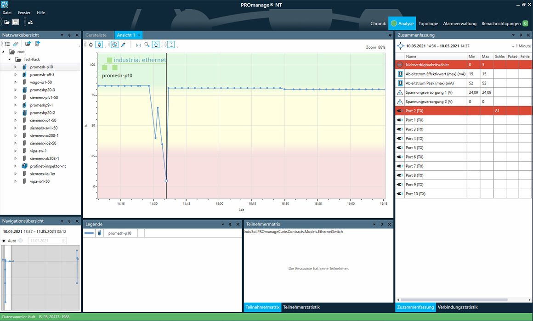Select the manual date radio button
This screenshot has width=533, height=321.
click(21, 241)
